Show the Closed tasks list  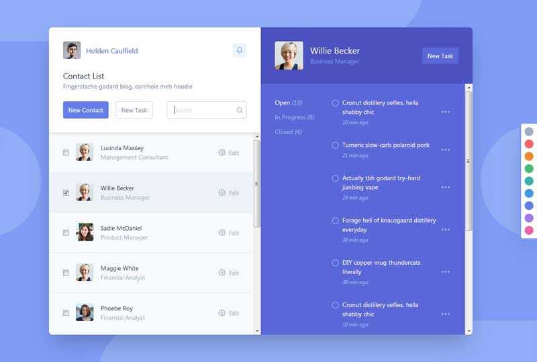pyautogui.click(x=288, y=132)
